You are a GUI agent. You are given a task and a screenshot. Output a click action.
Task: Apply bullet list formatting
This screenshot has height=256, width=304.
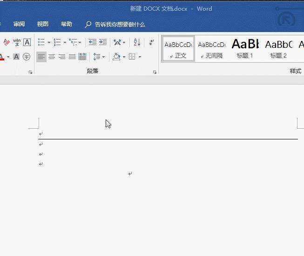click(41, 42)
